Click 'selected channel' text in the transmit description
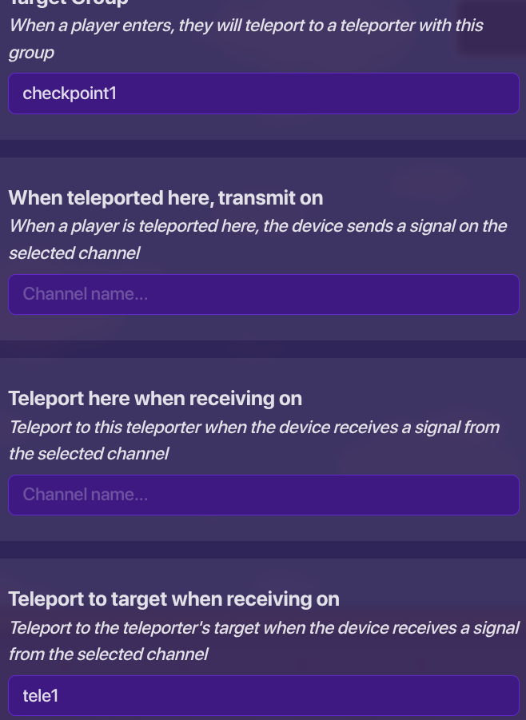This screenshot has height=720, width=526. [x=74, y=253]
